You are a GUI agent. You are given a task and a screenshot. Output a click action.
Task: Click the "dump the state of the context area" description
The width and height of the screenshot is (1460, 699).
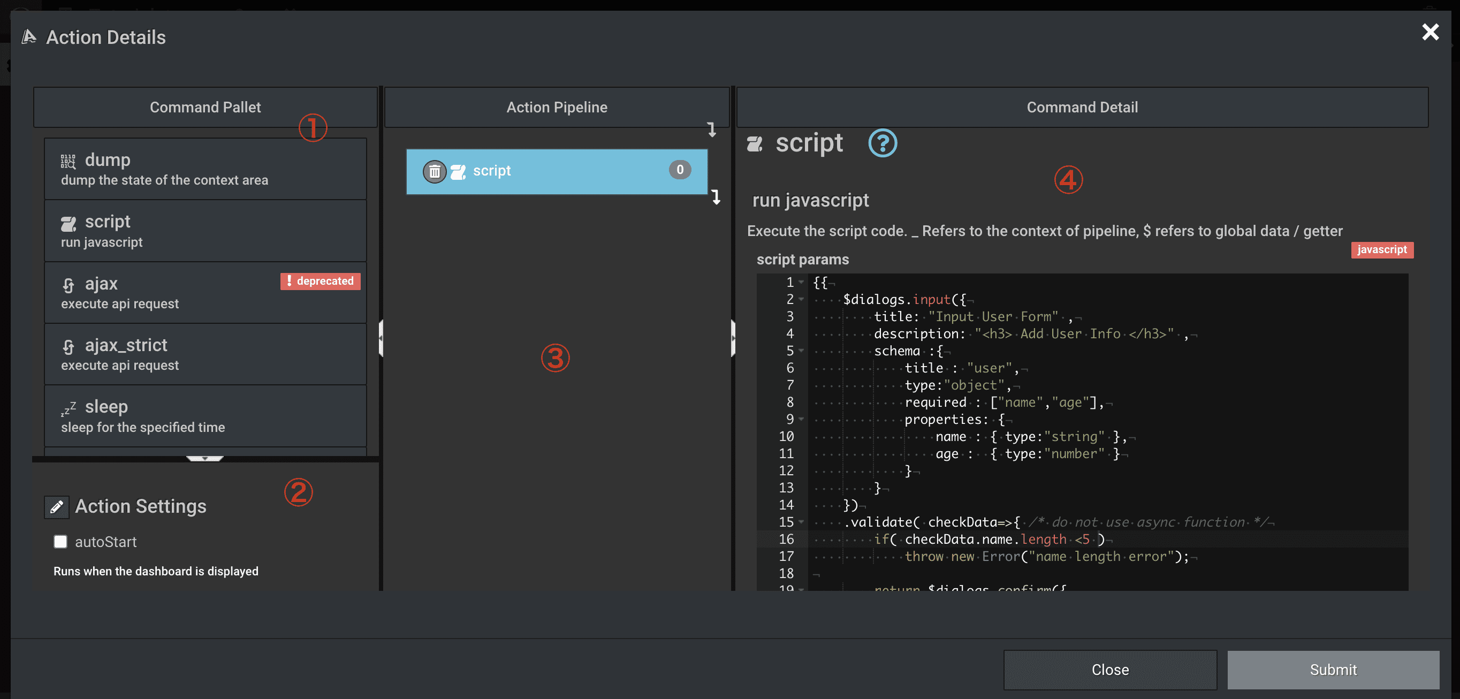(x=164, y=180)
